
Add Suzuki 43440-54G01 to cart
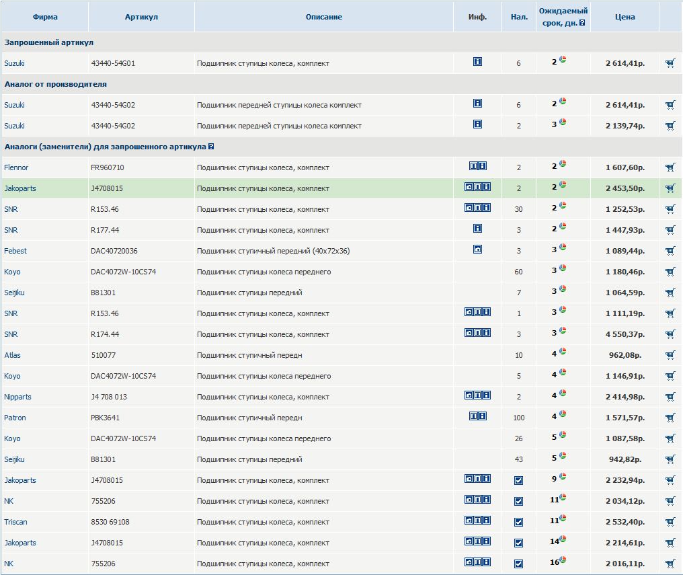coord(670,63)
